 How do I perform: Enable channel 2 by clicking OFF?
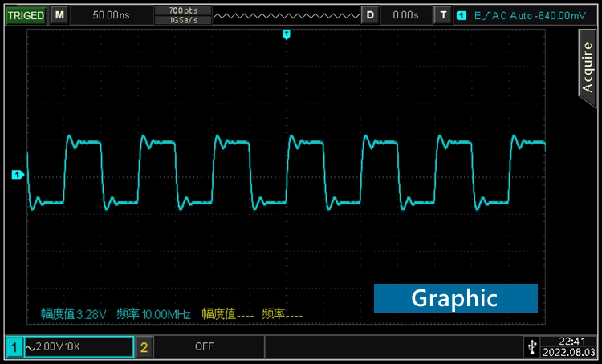(205, 347)
